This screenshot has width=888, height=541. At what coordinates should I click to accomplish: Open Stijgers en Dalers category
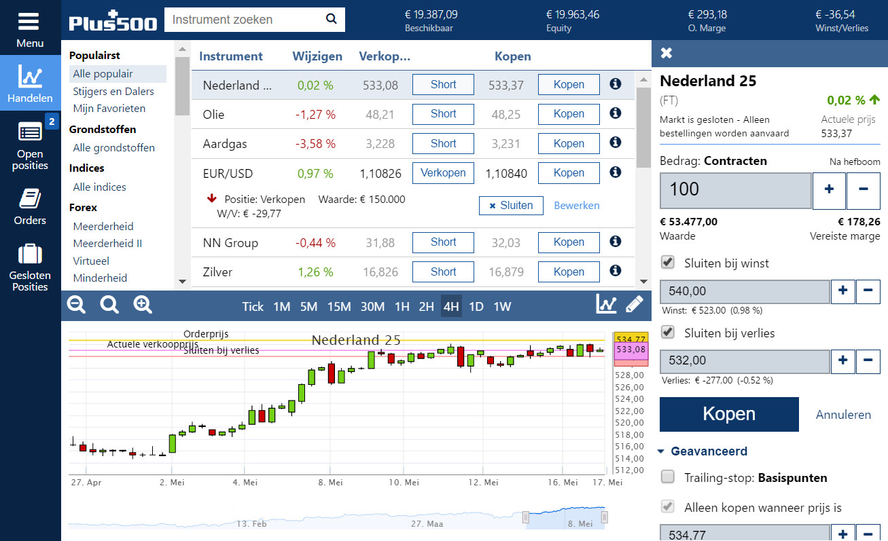tap(113, 91)
